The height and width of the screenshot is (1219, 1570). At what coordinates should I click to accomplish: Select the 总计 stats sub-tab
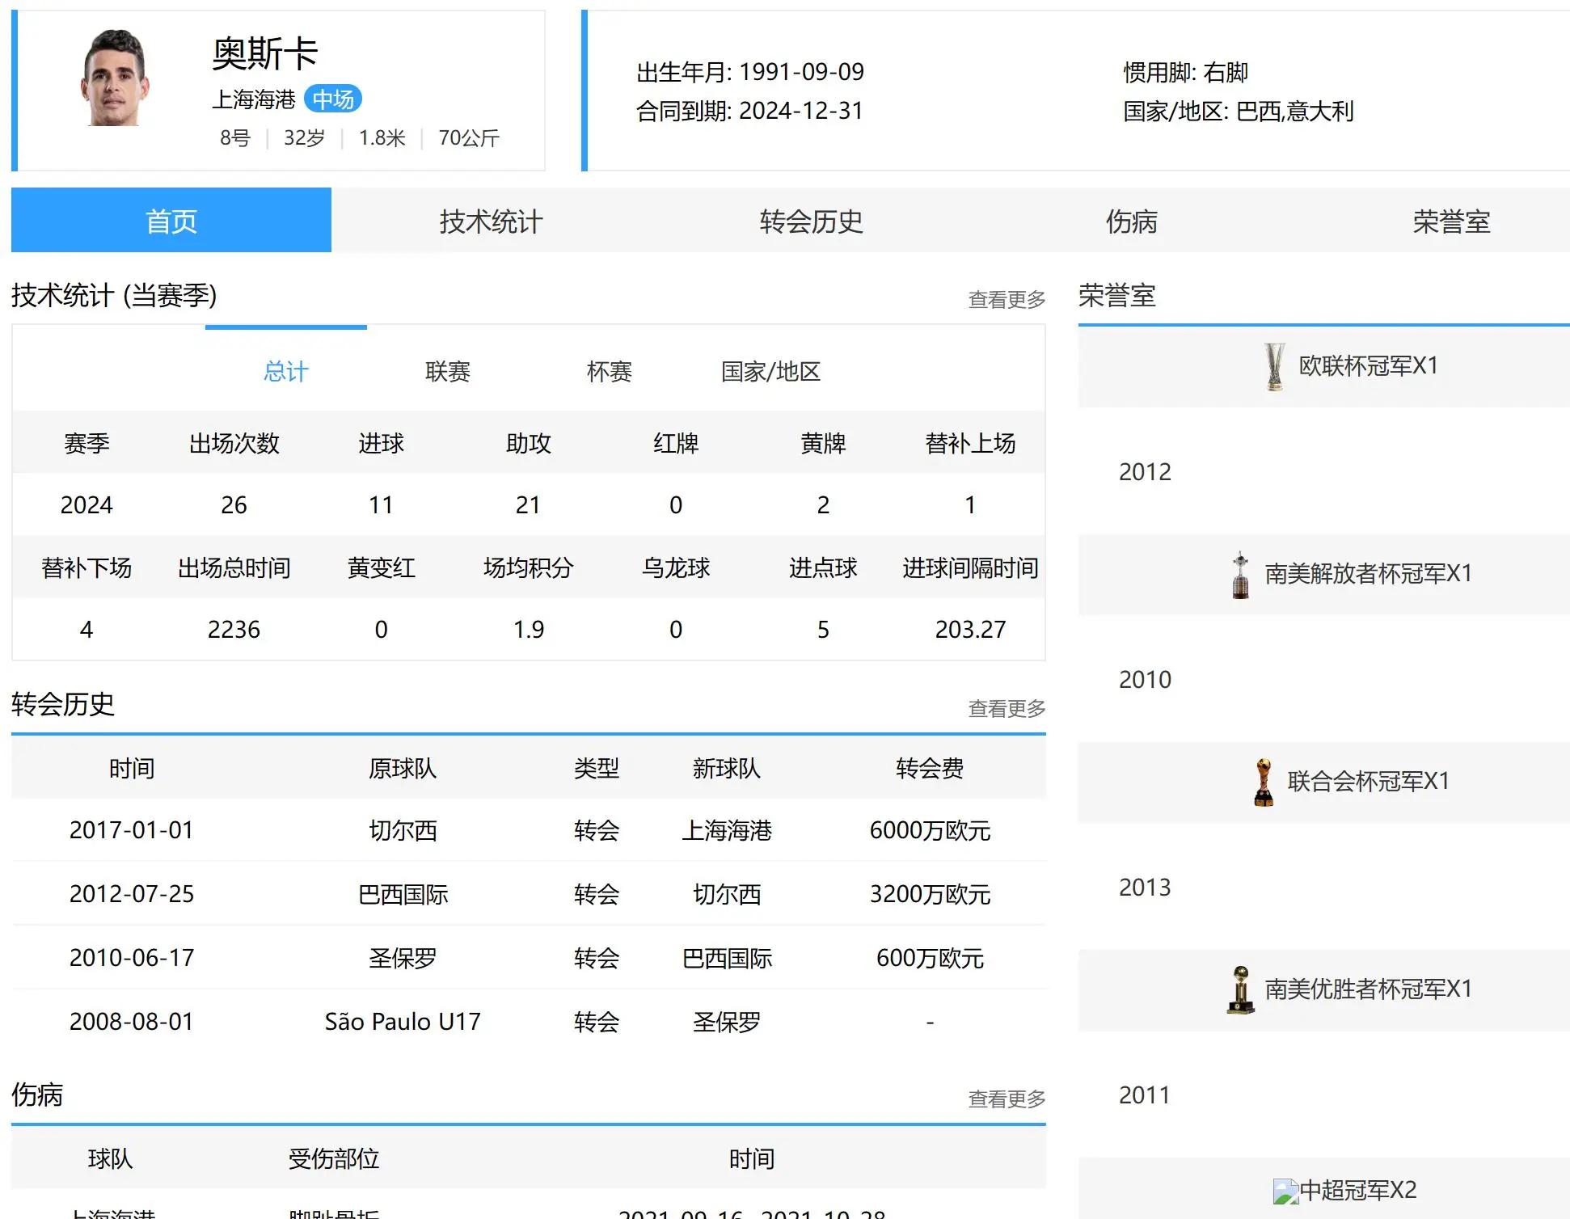pyautogui.click(x=286, y=371)
